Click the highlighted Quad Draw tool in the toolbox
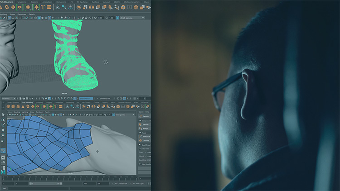 (3, 151)
